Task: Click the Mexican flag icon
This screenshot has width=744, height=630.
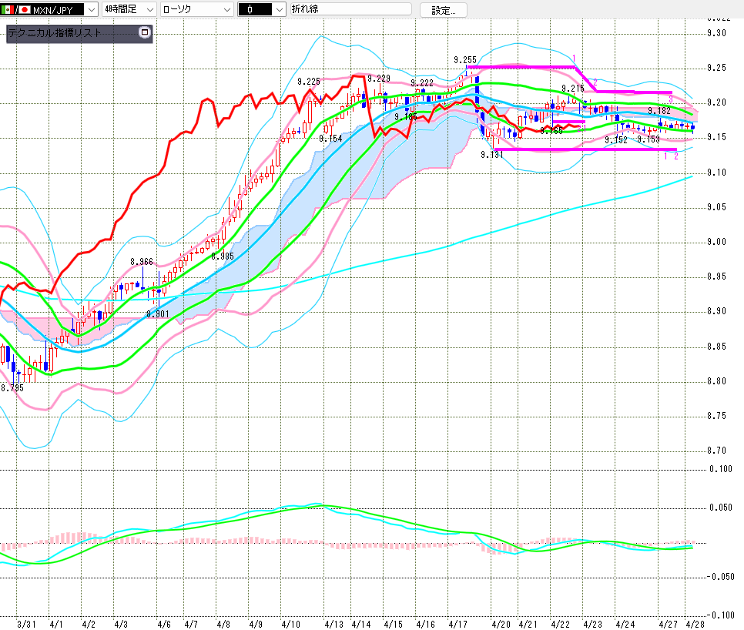Action: [8, 9]
